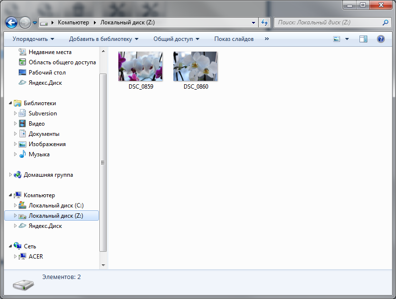396x299 pixels.
Task: Expand the Subversion library
Action: pyautogui.click(x=15, y=113)
